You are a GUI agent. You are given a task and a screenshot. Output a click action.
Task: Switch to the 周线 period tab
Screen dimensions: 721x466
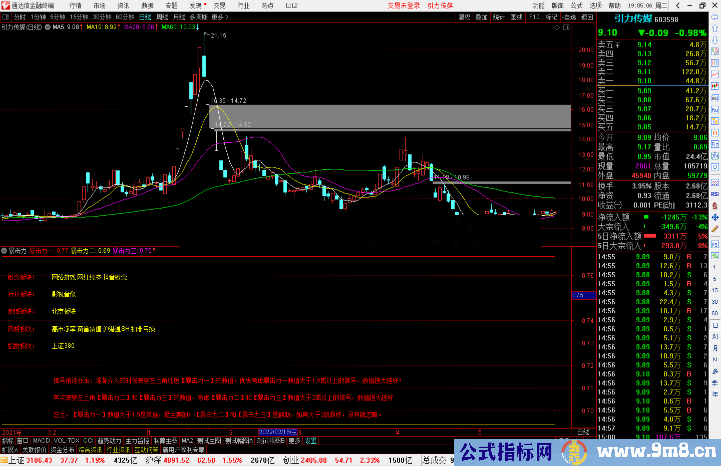click(x=162, y=17)
